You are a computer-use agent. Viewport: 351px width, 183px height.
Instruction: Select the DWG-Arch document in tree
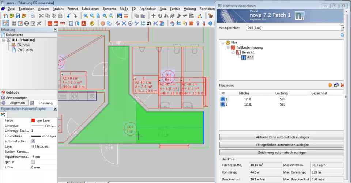click(x=25, y=50)
